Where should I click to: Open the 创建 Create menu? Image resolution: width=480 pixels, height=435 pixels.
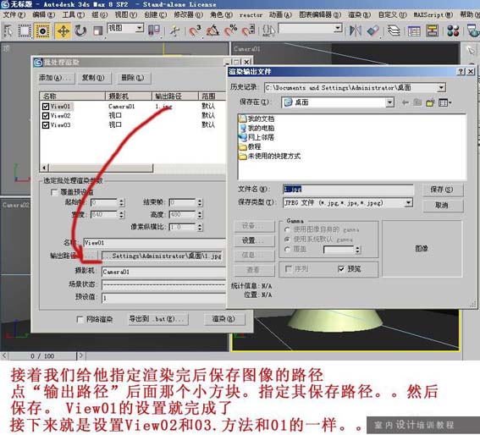pos(155,14)
